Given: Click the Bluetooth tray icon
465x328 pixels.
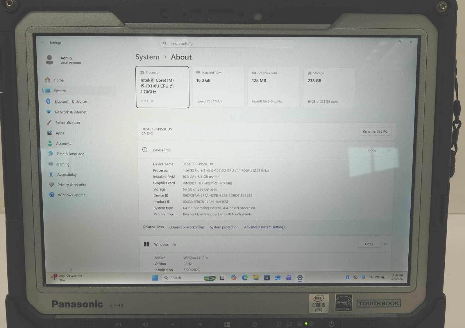Looking at the screenshot, I should [347, 277].
